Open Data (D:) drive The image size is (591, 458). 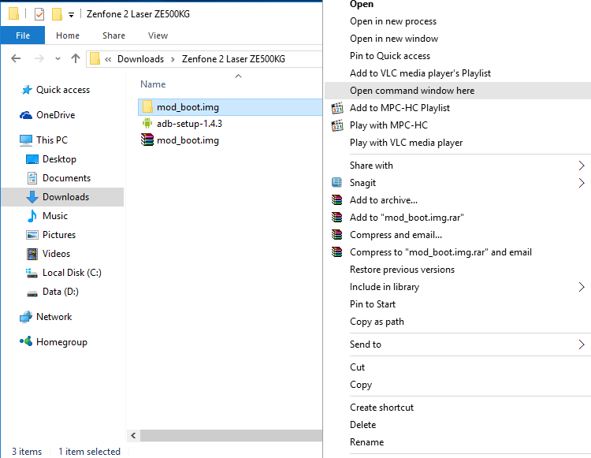click(61, 292)
